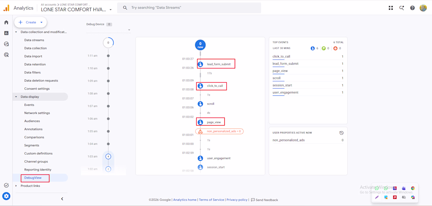Select click_to_call in Top Events list

pos(281,57)
